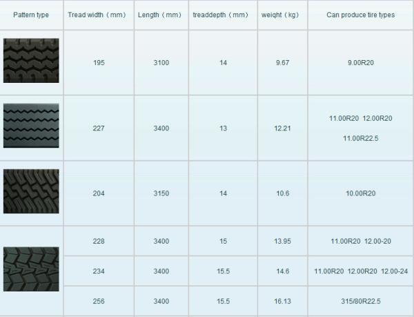The image size is (414, 317).
Task: Click tread depth 15.5 in the 234 row
Action: (223, 271)
